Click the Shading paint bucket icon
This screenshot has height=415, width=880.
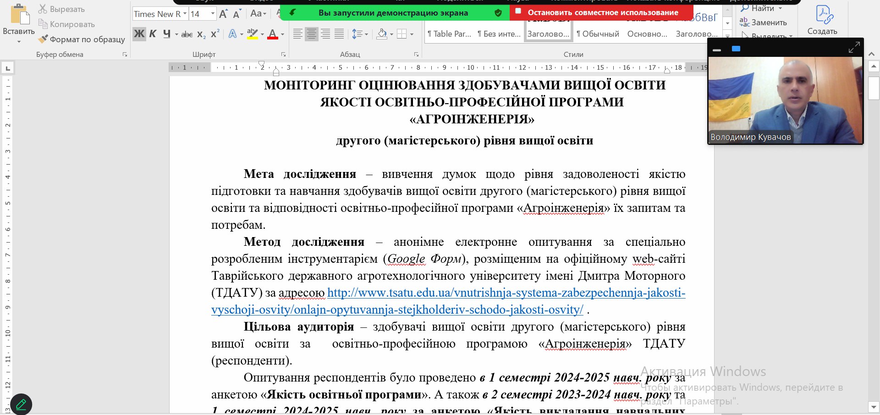pos(382,34)
